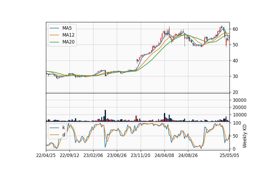The width and height of the screenshot is (255, 183).
Task: Click the MA12 legend label
Action: point(68,35)
